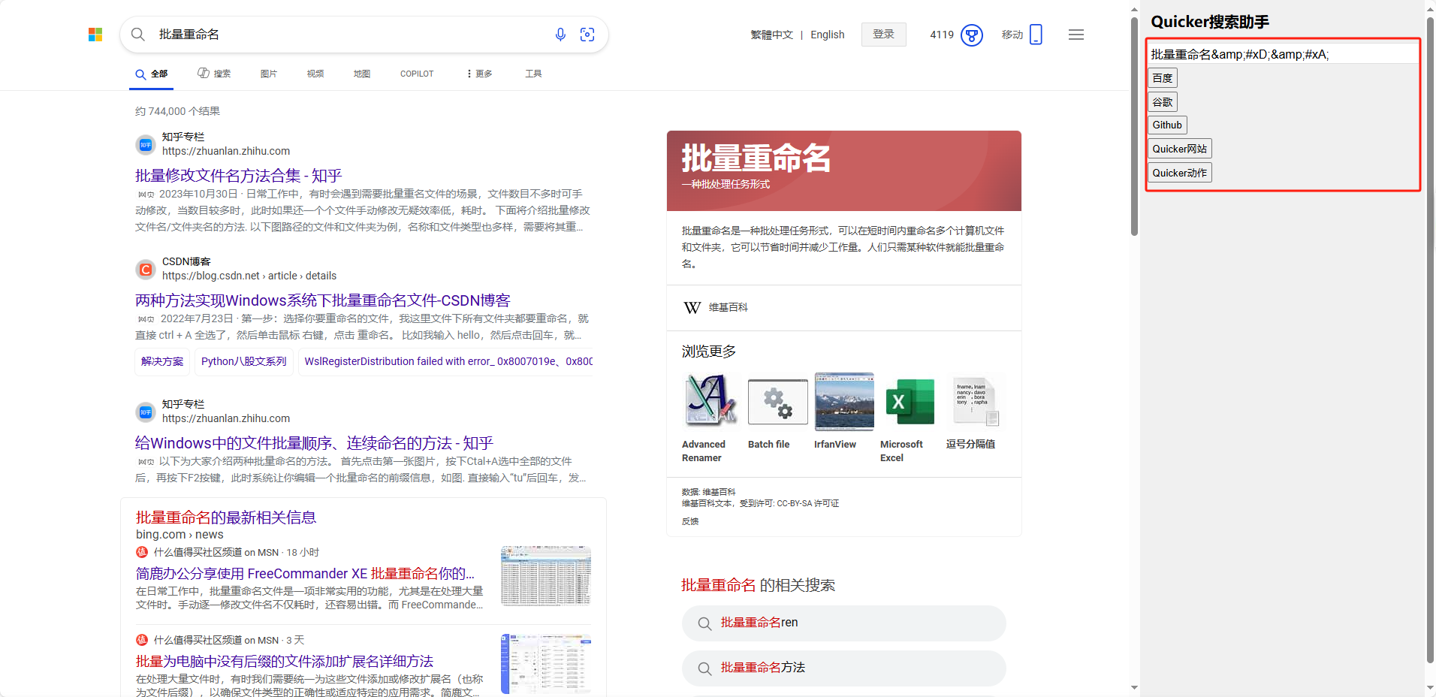Open Advanced Renamer thumbnail
The height and width of the screenshot is (697, 1436).
pos(710,401)
